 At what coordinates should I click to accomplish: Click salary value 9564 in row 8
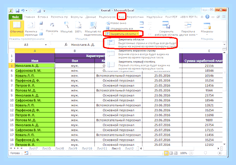pyautogui.click(x=209, y=90)
